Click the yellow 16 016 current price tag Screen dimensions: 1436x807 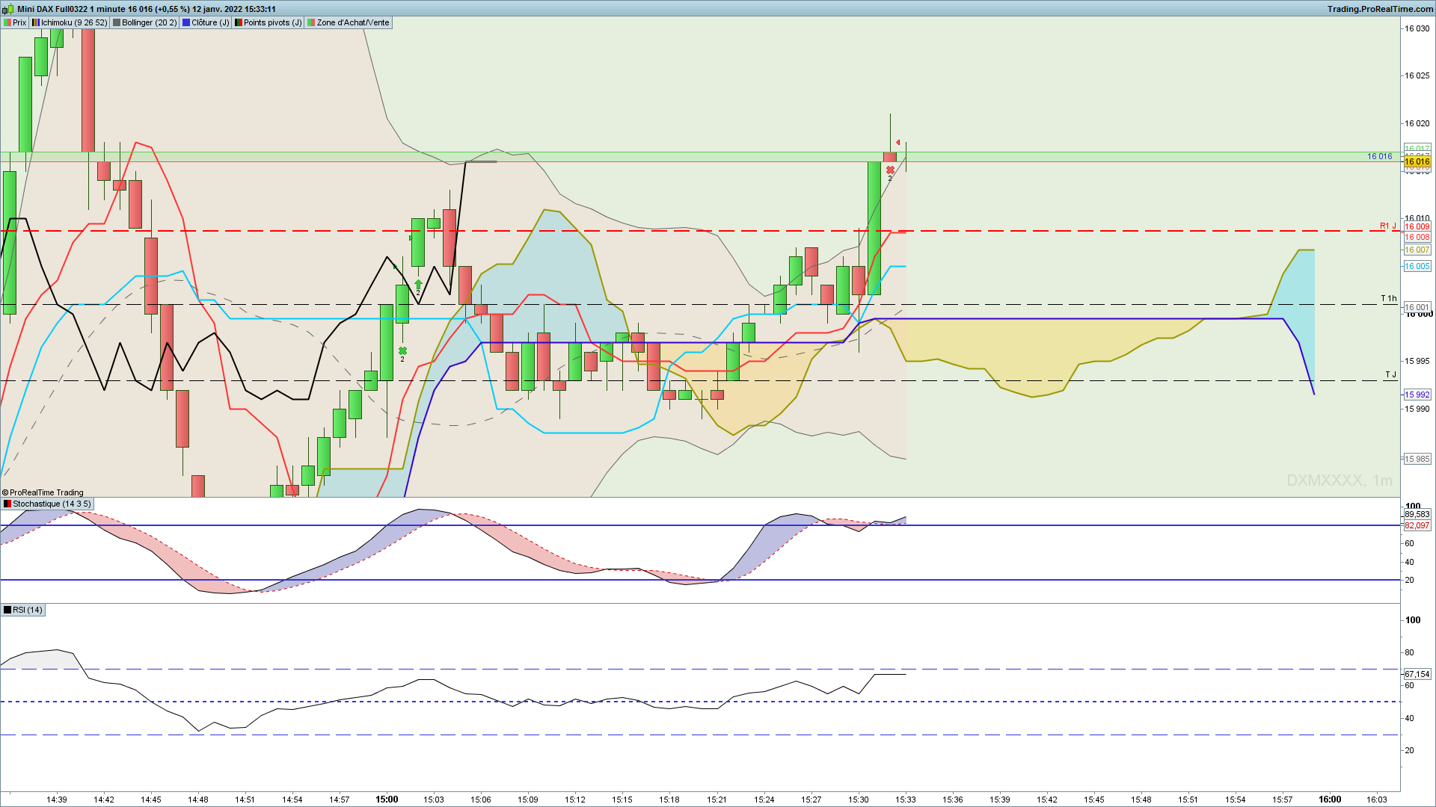[1417, 161]
